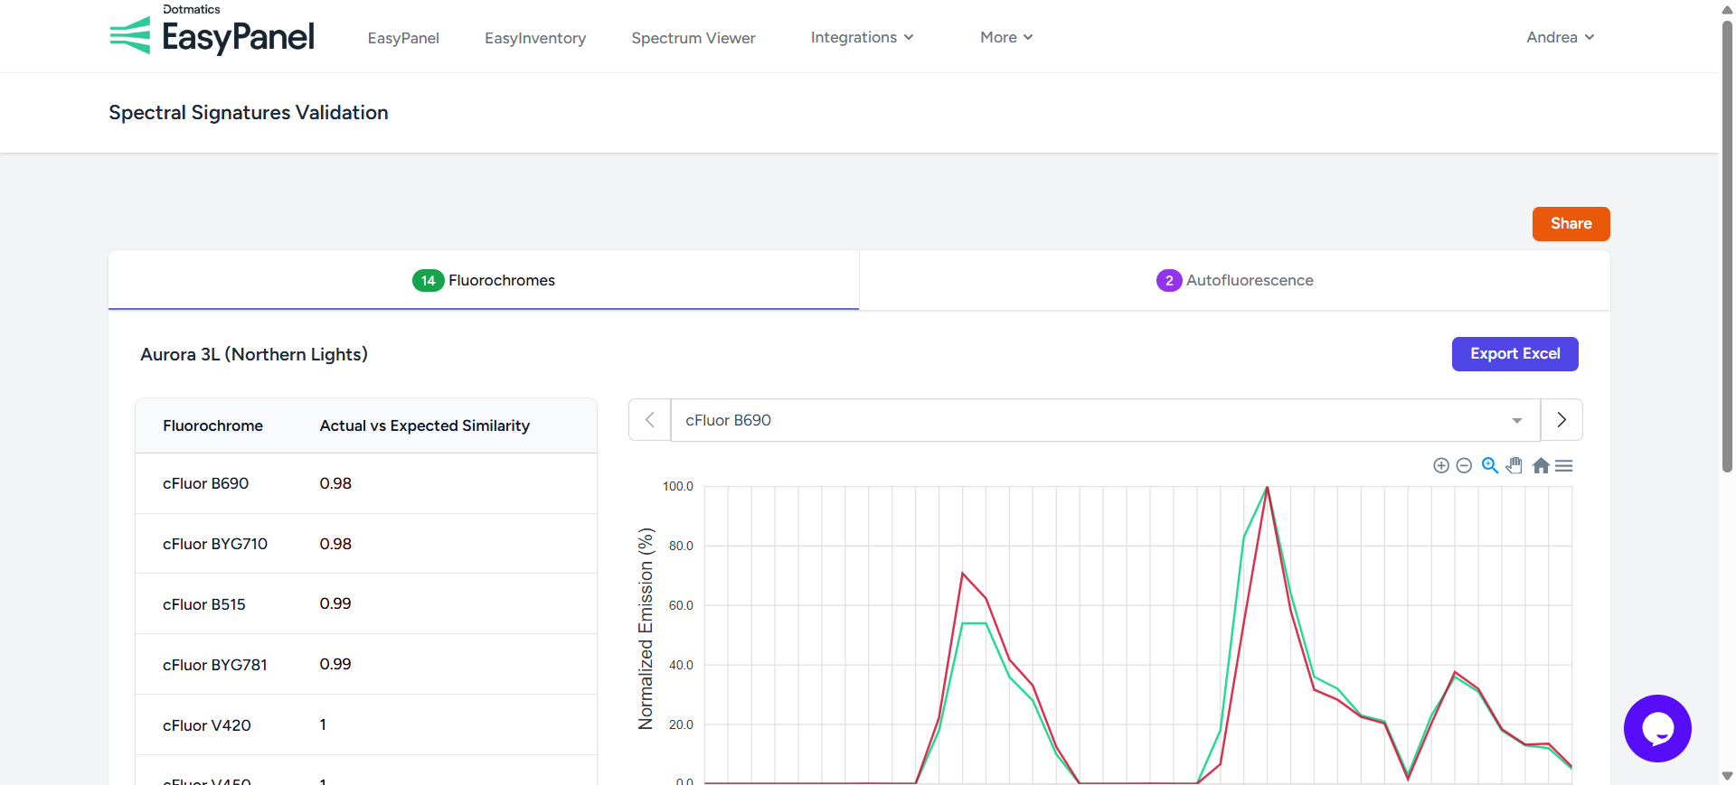This screenshot has width=1736, height=785.
Task: Select the magnifier selection zoom tool
Action: [1489, 465]
